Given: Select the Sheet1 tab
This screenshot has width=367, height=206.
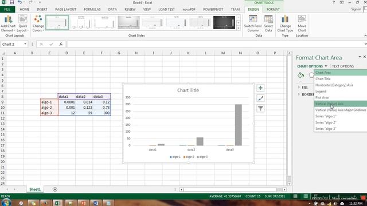Looking at the screenshot, I should coord(35,189).
